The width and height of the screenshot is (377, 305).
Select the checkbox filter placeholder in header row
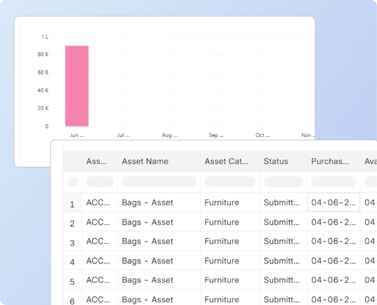[x=73, y=182]
